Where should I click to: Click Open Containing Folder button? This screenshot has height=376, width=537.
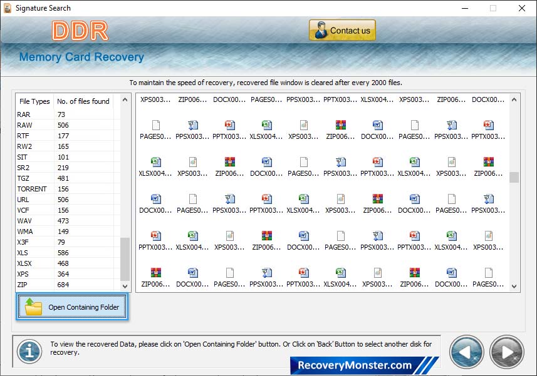[72, 307]
